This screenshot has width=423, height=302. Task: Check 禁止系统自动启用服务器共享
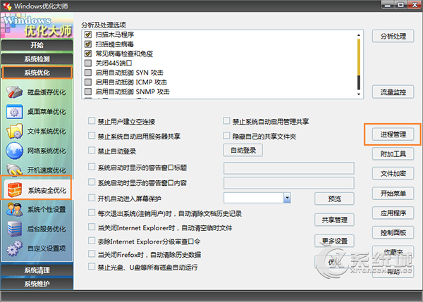pyautogui.click(x=92, y=135)
